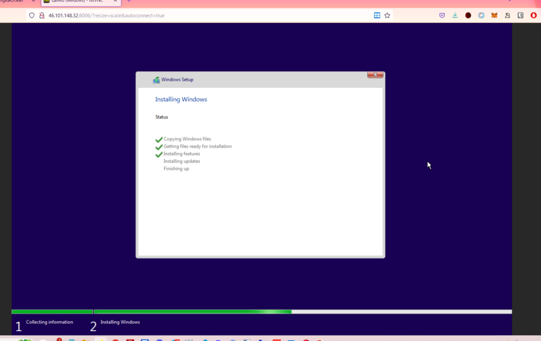Click the Getting files ready for installation step
Viewport: 541px width, 341px height.
point(198,147)
